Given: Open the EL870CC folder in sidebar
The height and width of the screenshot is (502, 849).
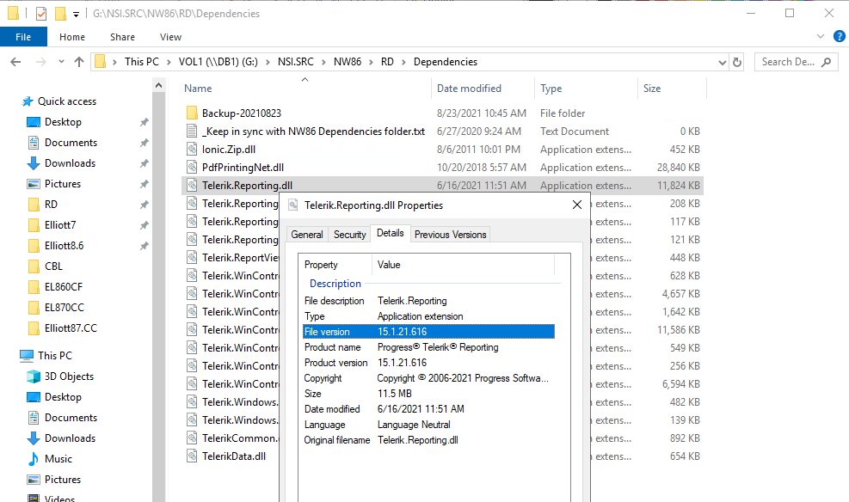Looking at the screenshot, I should click(64, 307).
